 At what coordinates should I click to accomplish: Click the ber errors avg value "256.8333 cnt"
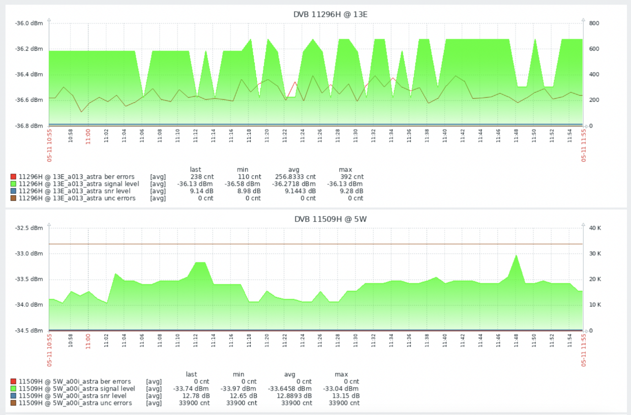click(x=295, y=176)
